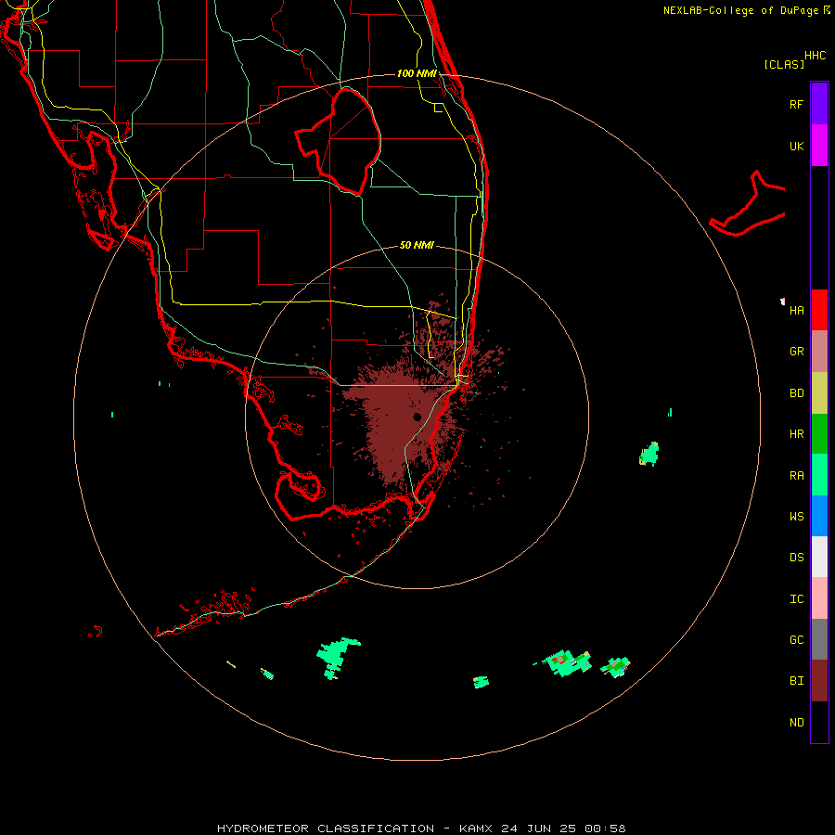This screenshot has height=835, width=835.
Task: Click the RA legend label
Action: 796,476
